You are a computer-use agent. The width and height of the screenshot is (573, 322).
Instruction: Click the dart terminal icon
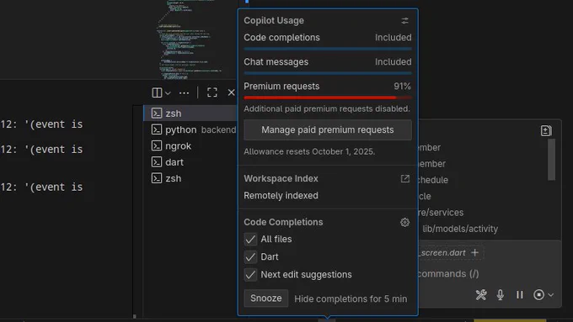point(157,162)
